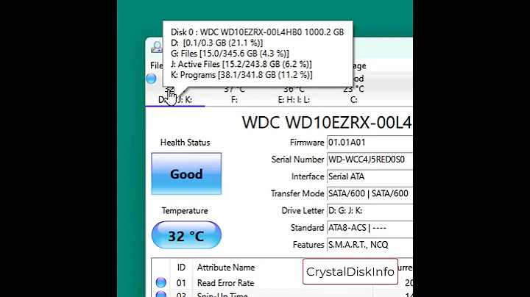The image size is (530, 297).
Task: Click the K: Programs line in tooltip
Action: [241, 75]
